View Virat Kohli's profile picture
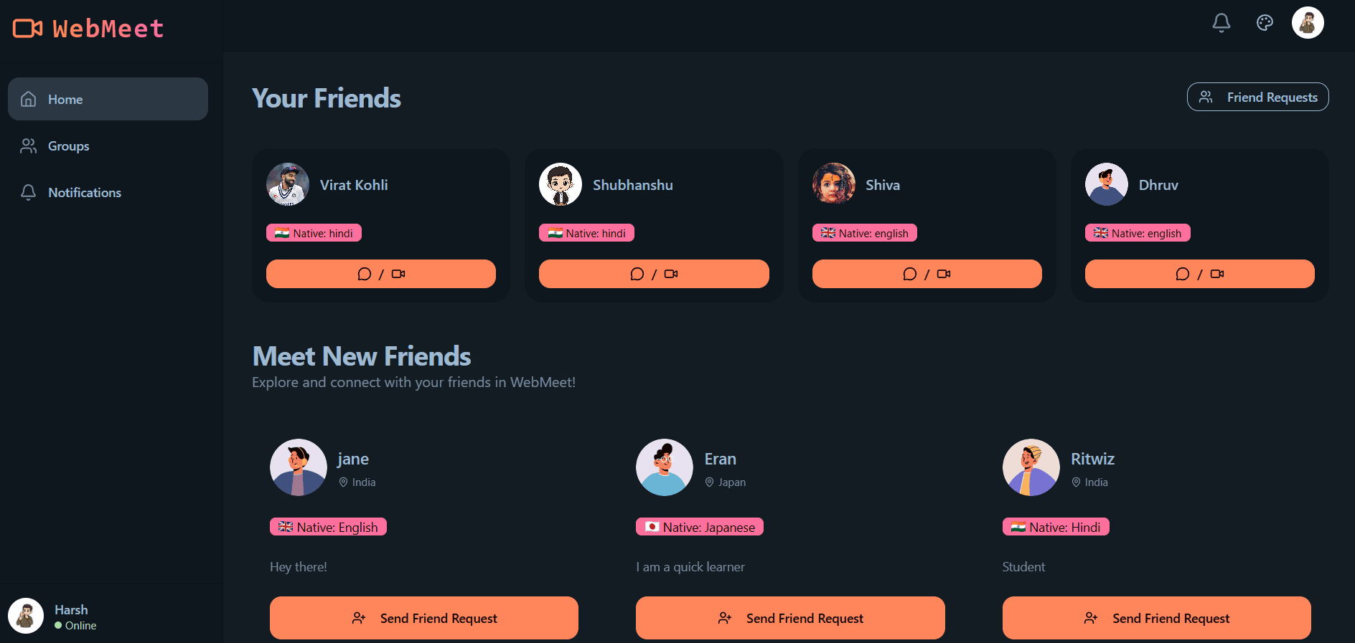Screen dimensions: 1355x643 (287, 184)
